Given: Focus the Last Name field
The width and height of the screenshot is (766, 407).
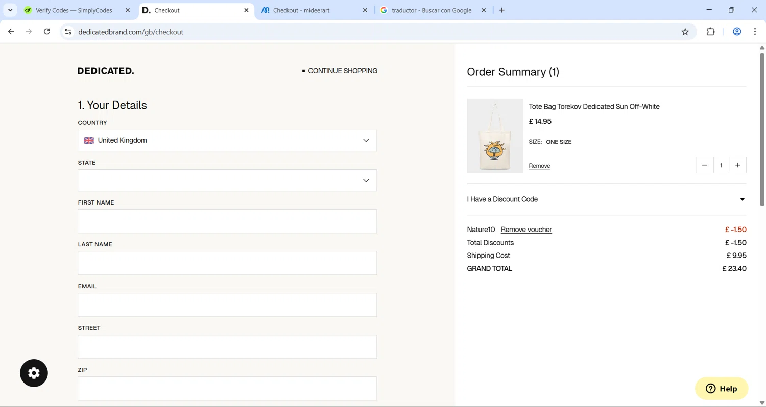Looking at the screenshot, I should pos(227,263).
